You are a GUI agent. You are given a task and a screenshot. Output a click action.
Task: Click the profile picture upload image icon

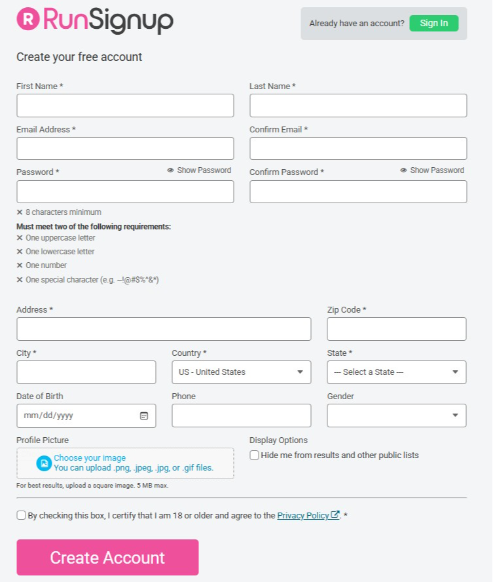[x=43, y=463]
